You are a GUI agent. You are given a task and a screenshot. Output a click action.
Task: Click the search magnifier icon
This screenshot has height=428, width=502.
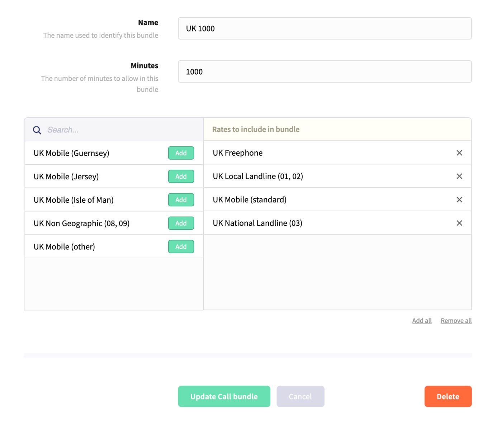37,130
